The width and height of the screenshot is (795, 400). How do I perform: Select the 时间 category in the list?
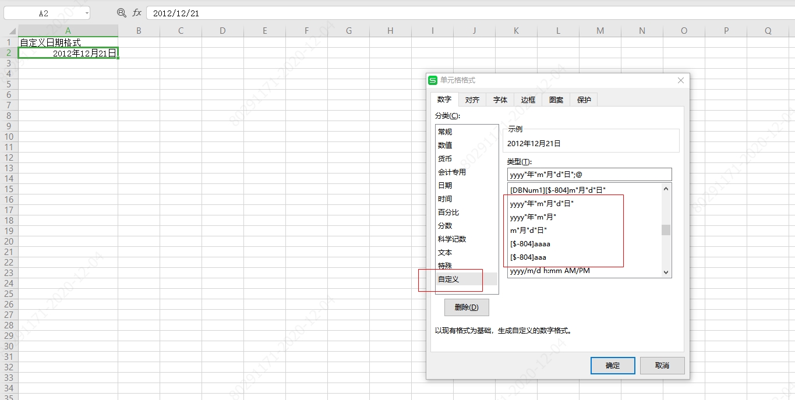click(444, 199)
